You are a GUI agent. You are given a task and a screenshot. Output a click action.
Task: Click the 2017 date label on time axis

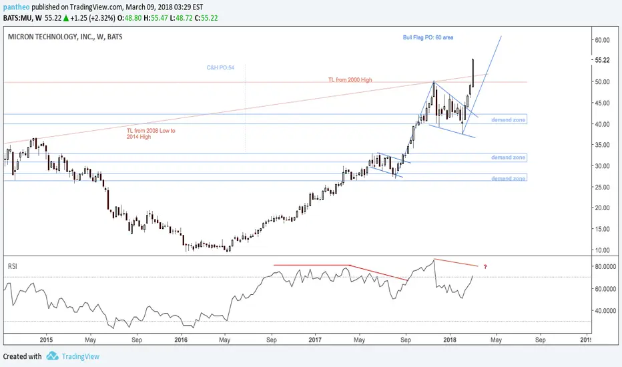(x=315, y=340)
